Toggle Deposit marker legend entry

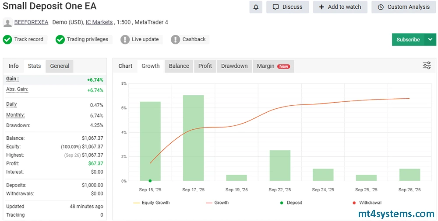pos(291,203)
